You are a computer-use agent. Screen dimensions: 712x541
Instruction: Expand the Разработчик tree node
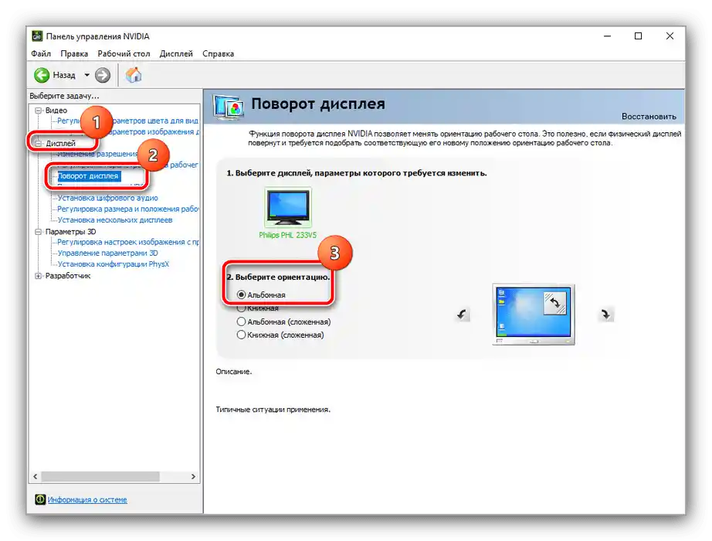[39, 275]
